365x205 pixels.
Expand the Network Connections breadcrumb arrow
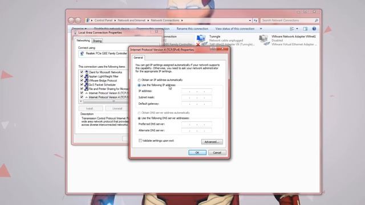click(x=182, y=20)
